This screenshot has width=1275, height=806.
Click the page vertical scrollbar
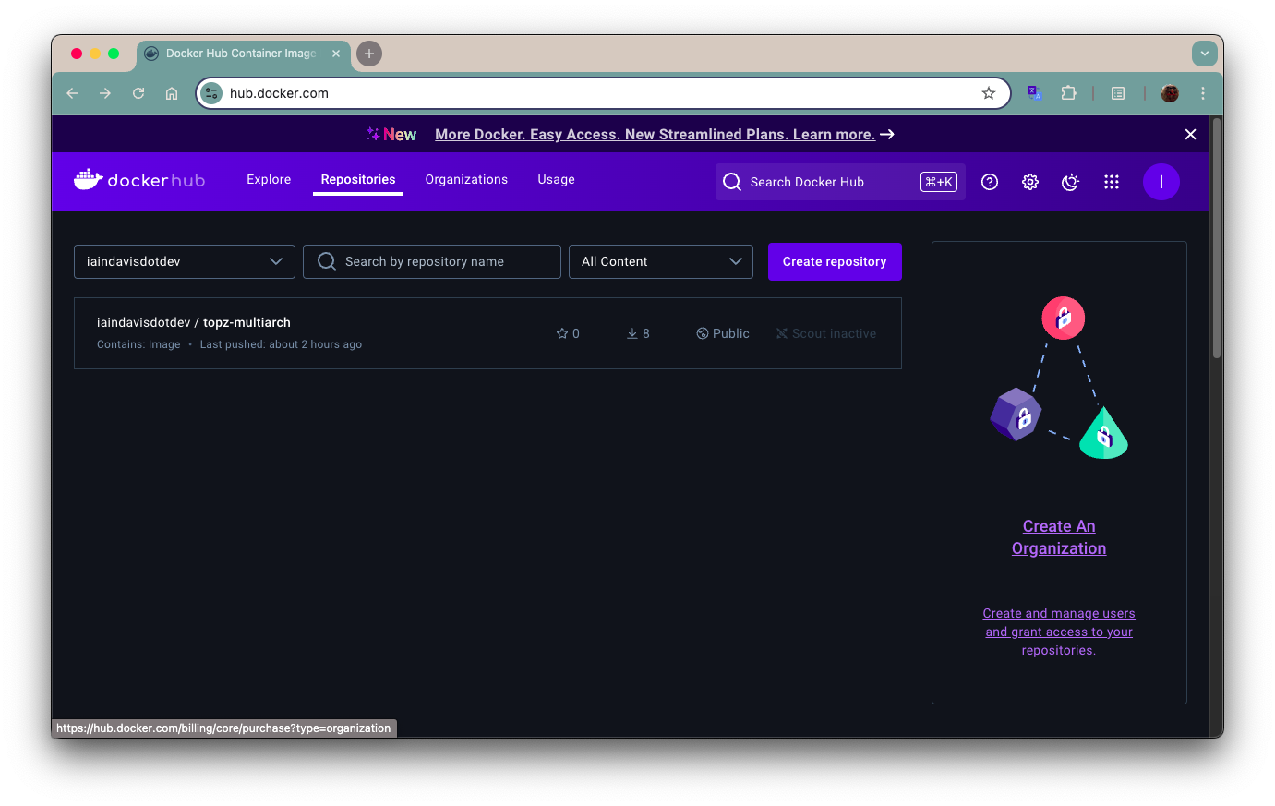(1217, 240)
